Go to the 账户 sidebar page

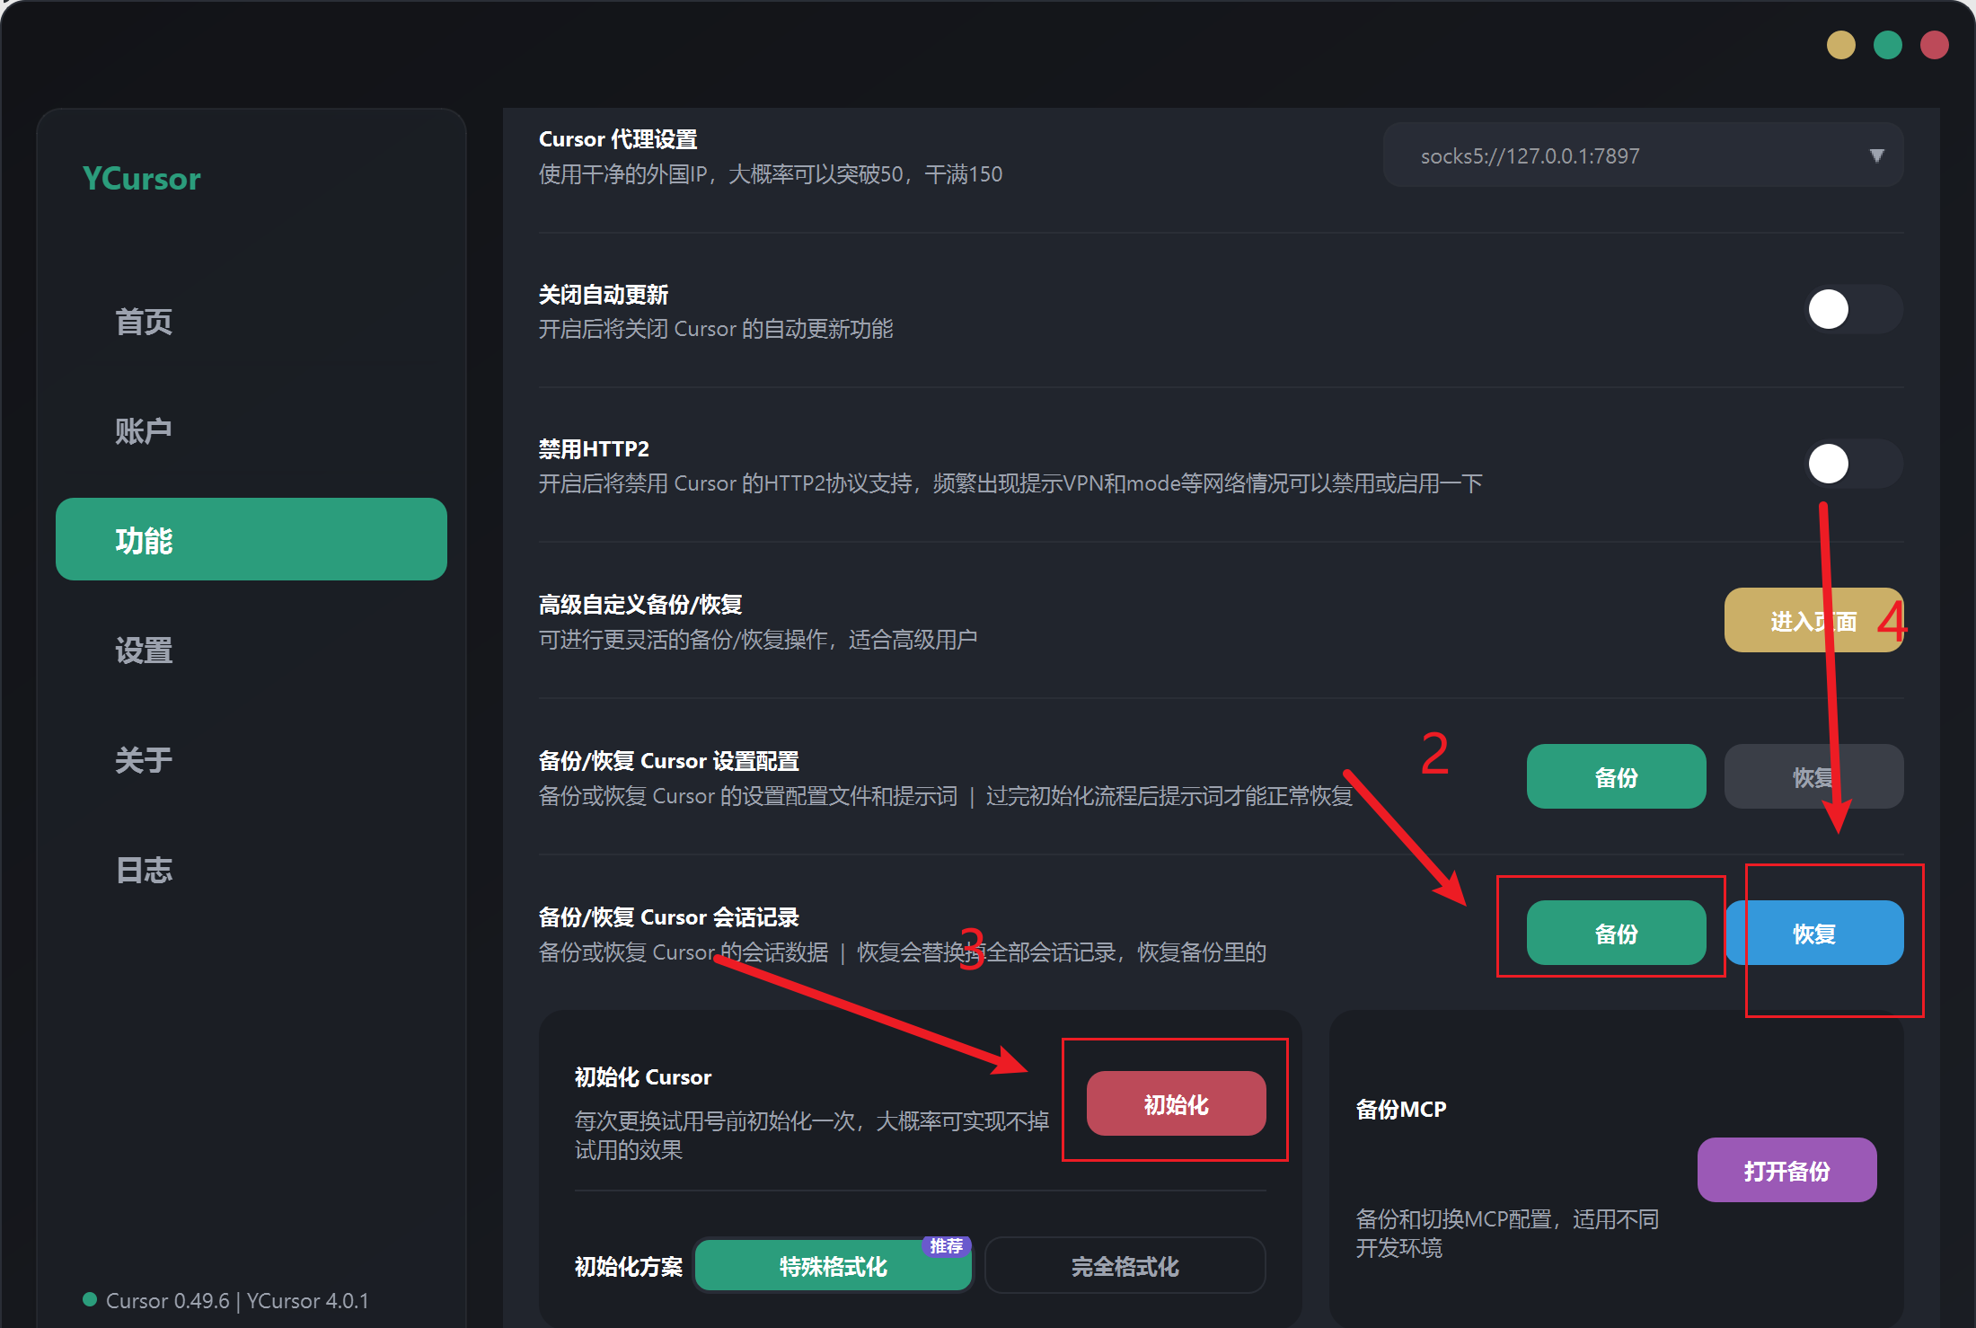click(x=144, y=431)
